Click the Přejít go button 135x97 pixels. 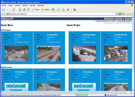(x=122, y=14)
